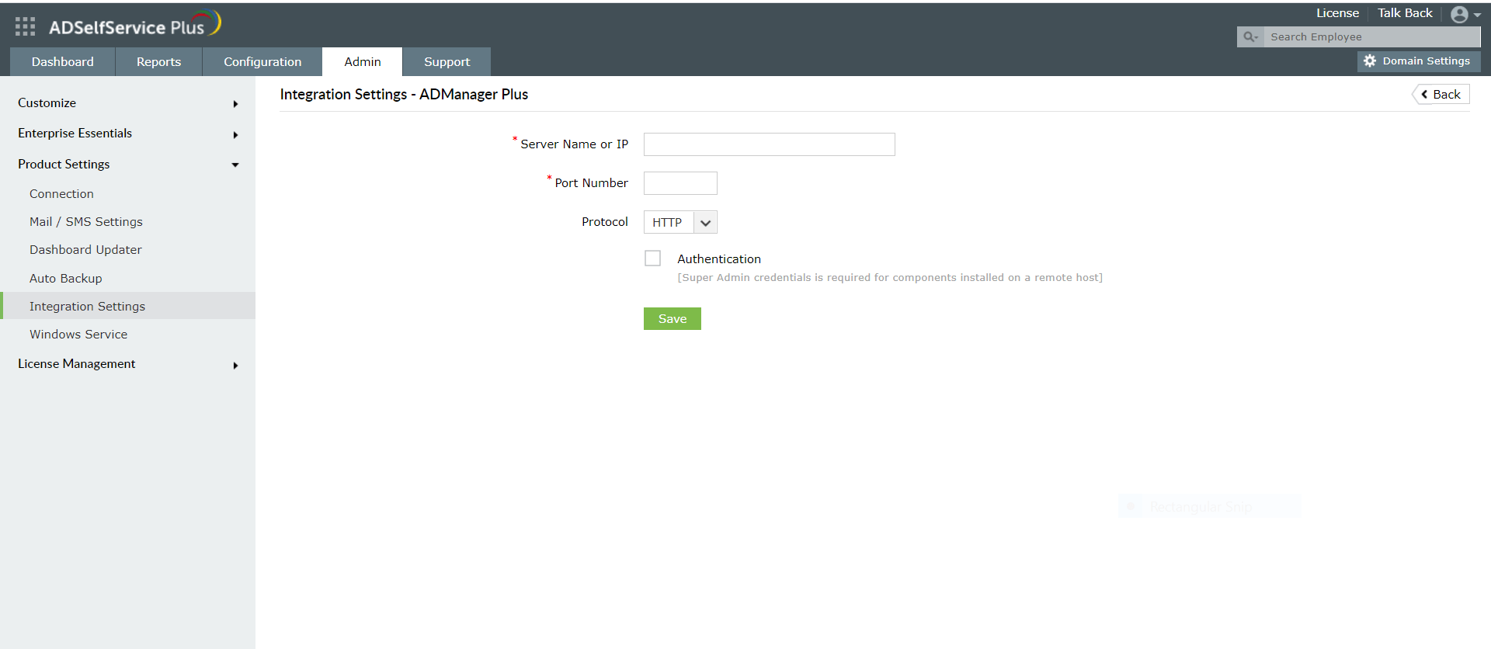Select the Admin tab
Screen dimensions: 1491x649
click(x=363, y=61)
